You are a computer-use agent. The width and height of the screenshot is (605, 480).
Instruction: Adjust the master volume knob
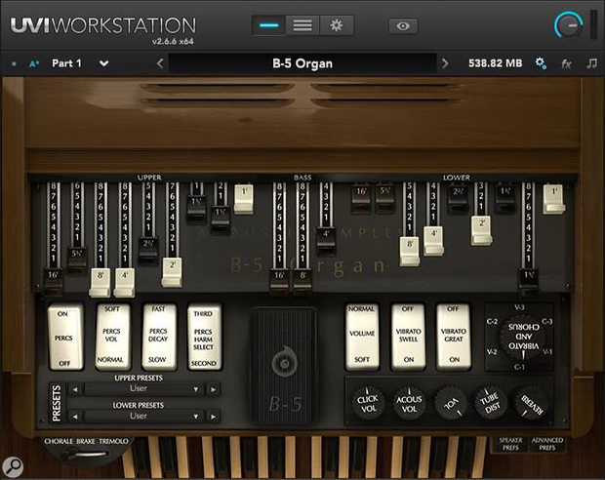click(x=569, y=25)
